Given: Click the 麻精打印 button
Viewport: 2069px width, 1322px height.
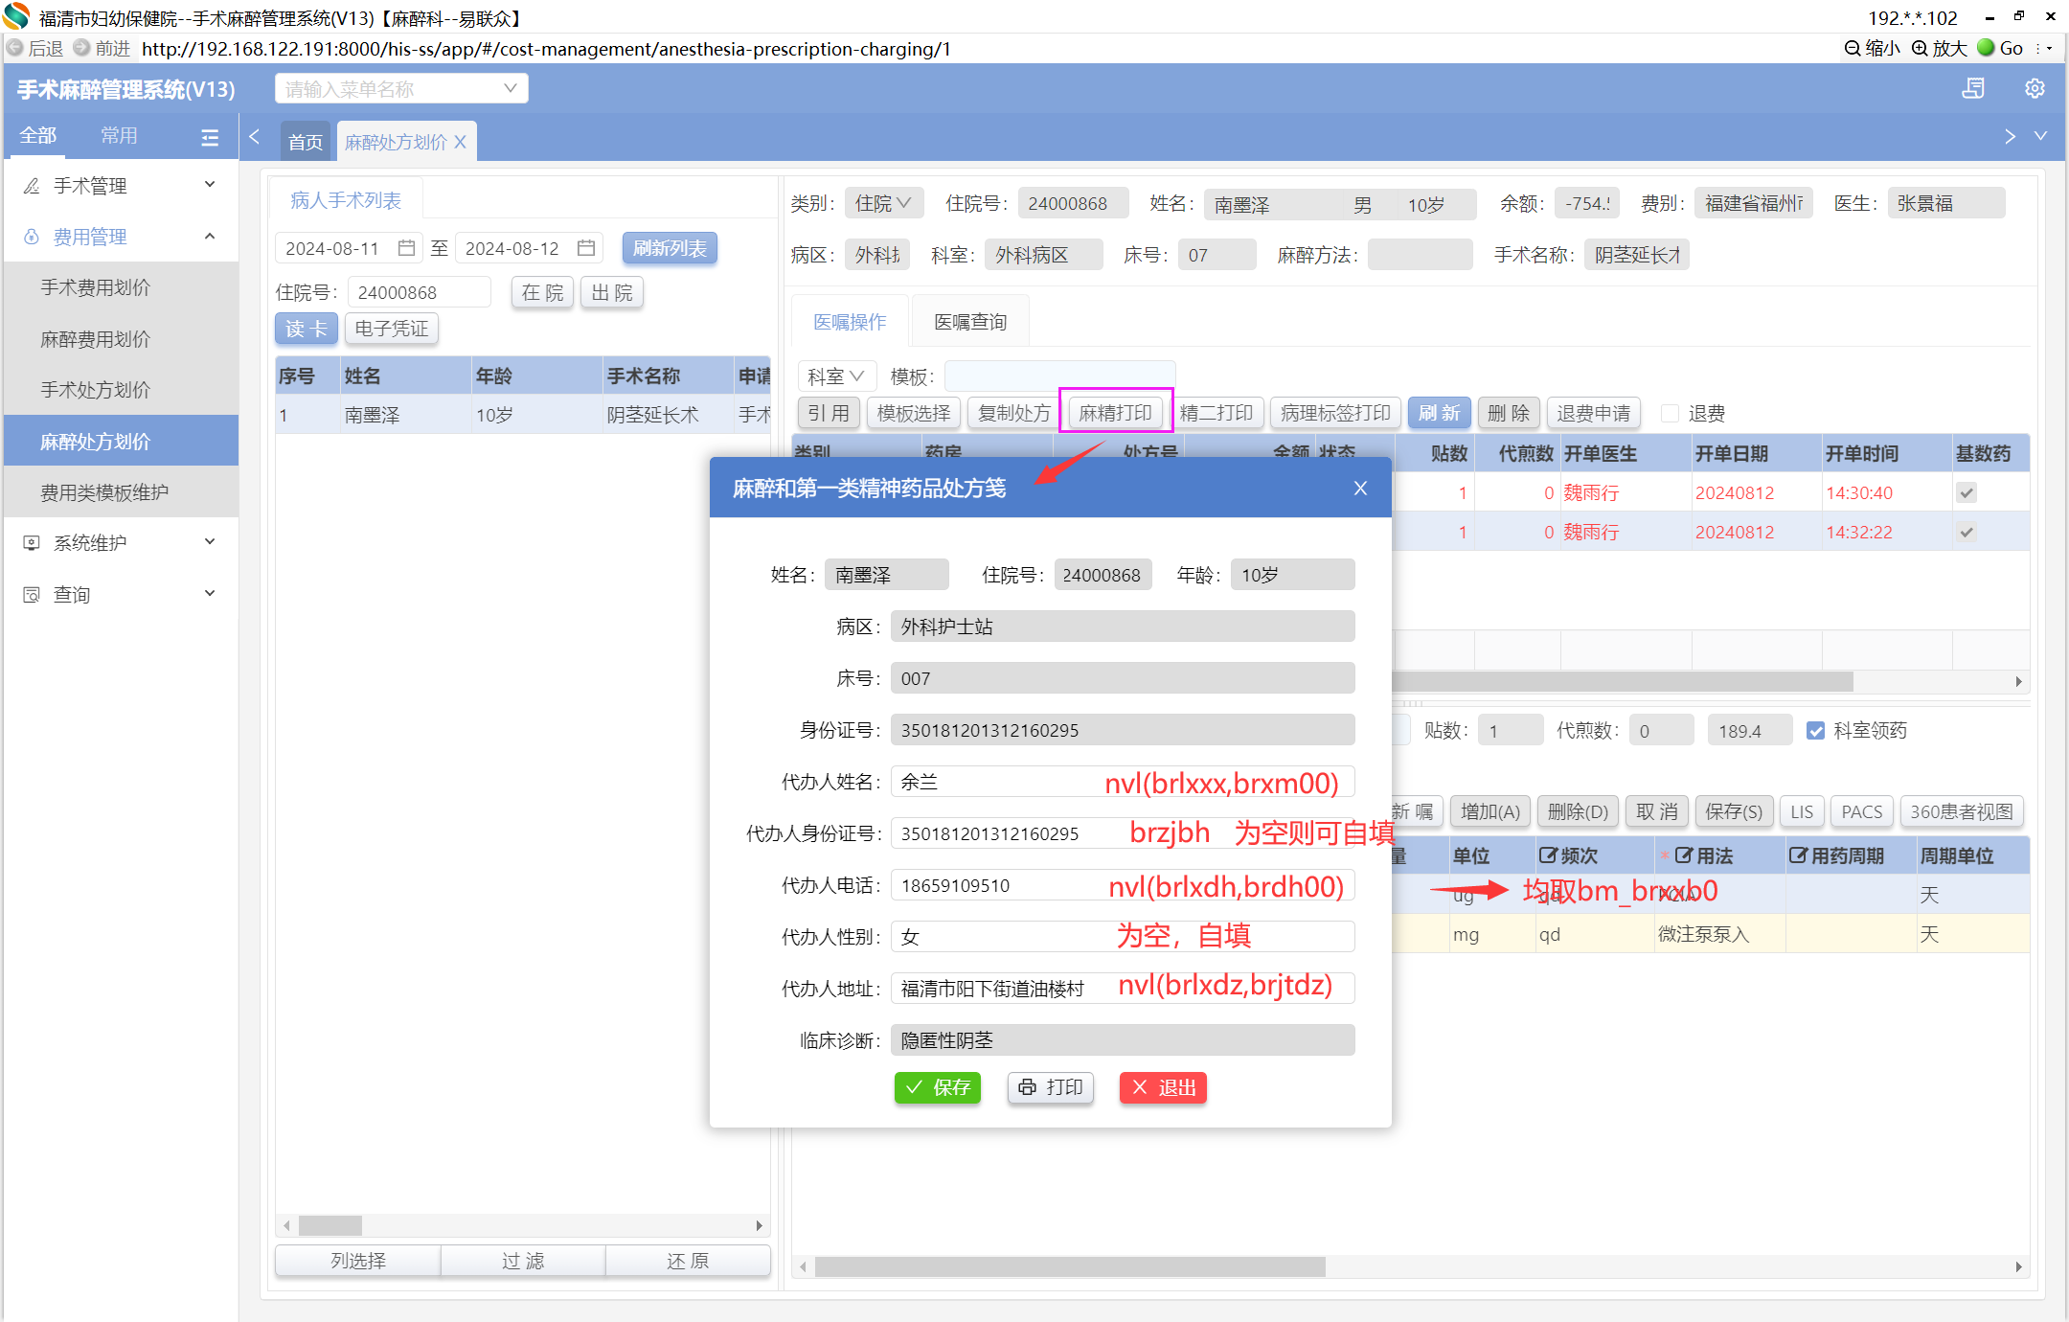Looking at the screenshot, I should [1115, 413].
